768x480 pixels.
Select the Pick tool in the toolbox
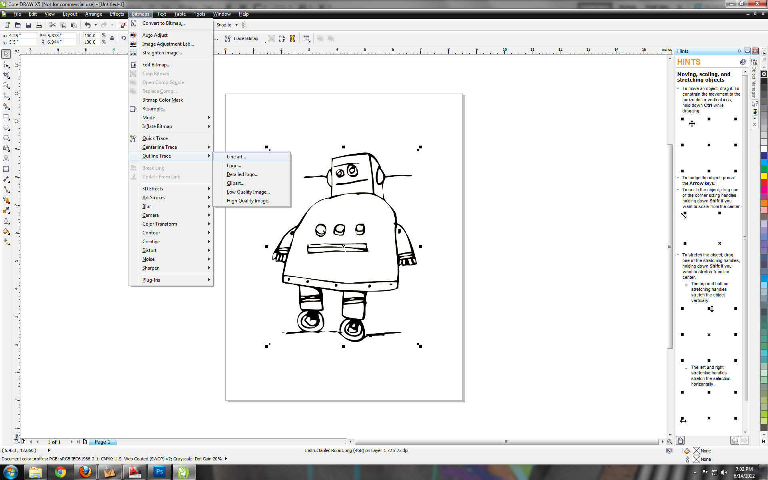(6, 54)
